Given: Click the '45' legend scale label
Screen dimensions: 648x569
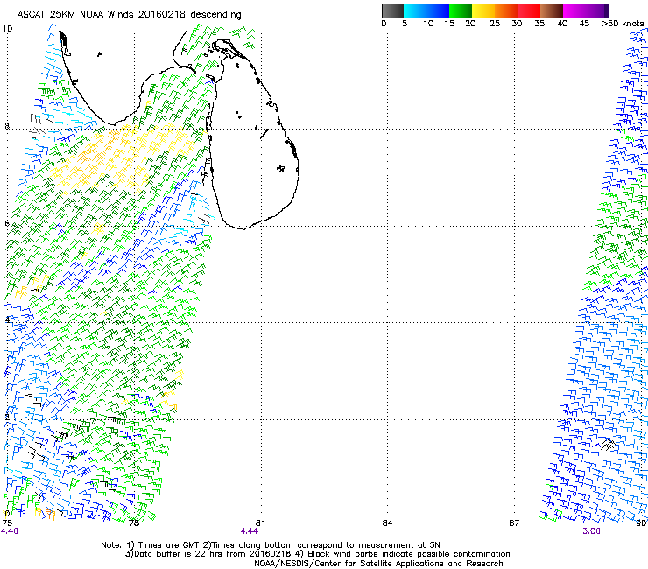Looking at the screenshot, I should [x=584, y=24].
